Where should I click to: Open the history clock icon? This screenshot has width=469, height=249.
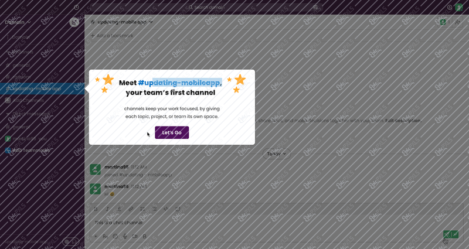[x=76, y=7]
